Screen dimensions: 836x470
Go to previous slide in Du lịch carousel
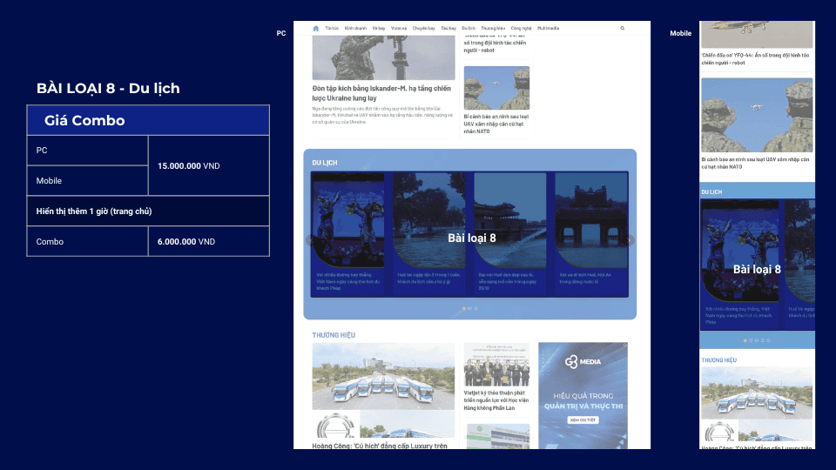(308, 241)
